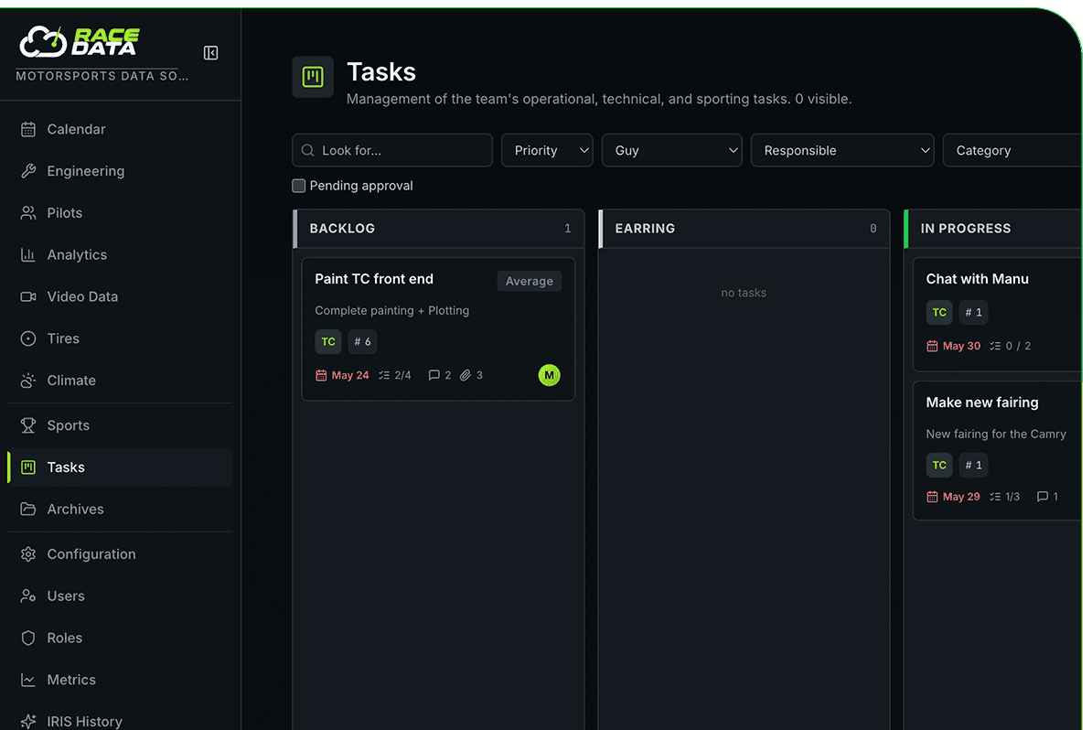Click the Calendar icon in sidebar
This screenshot has width=1092, height=730.
pos(27,130)
